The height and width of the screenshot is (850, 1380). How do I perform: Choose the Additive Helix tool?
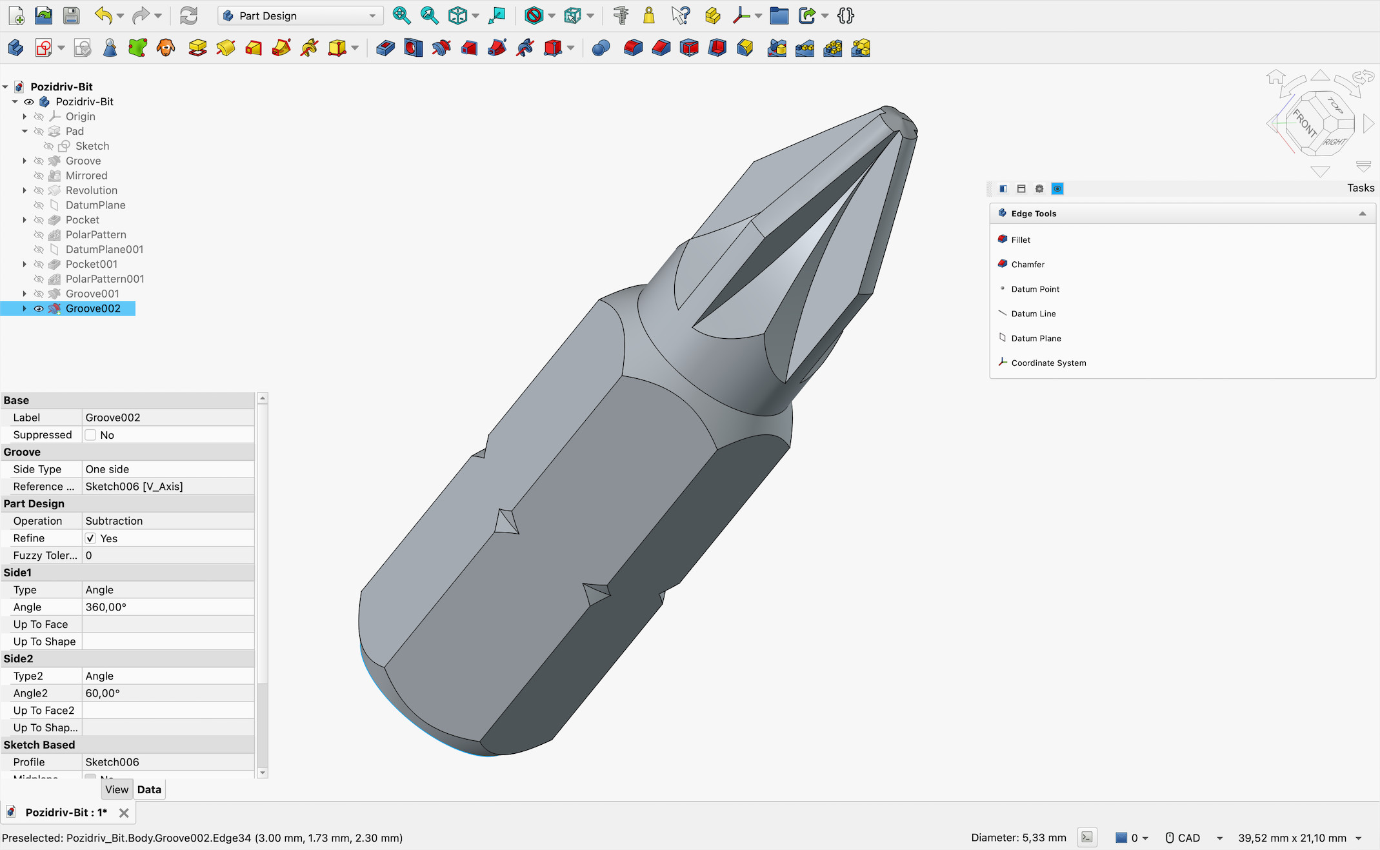pos(309,48)
